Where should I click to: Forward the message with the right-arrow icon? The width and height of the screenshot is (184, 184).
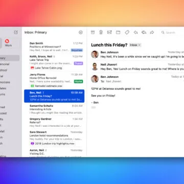(x=152, y=32)
